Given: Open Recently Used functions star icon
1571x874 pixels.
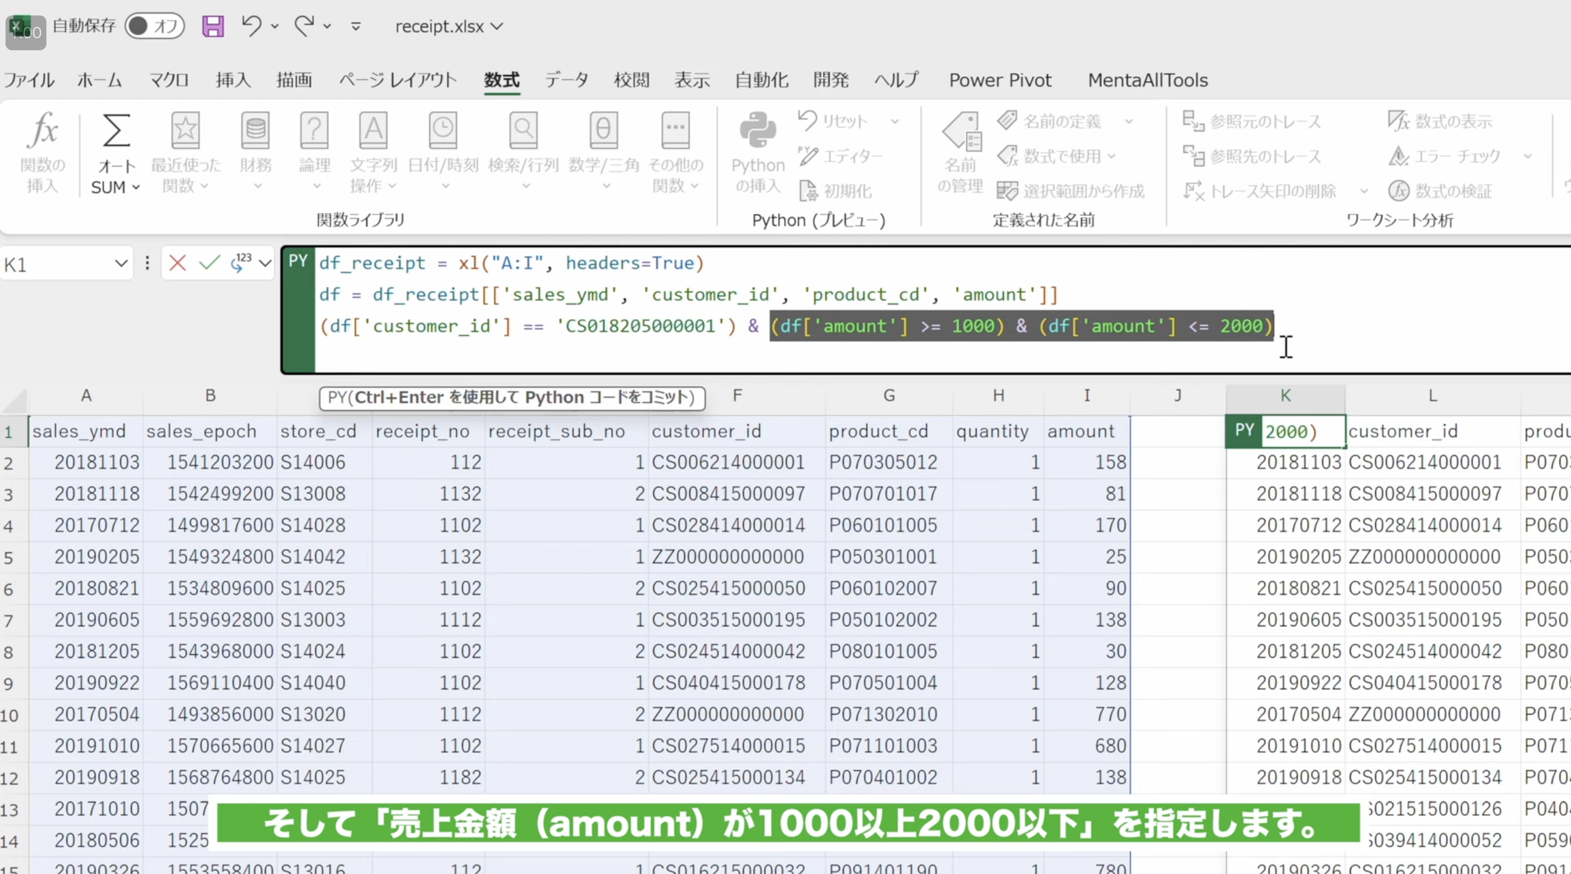Looking at the screenshot, I should pos(186,130).
